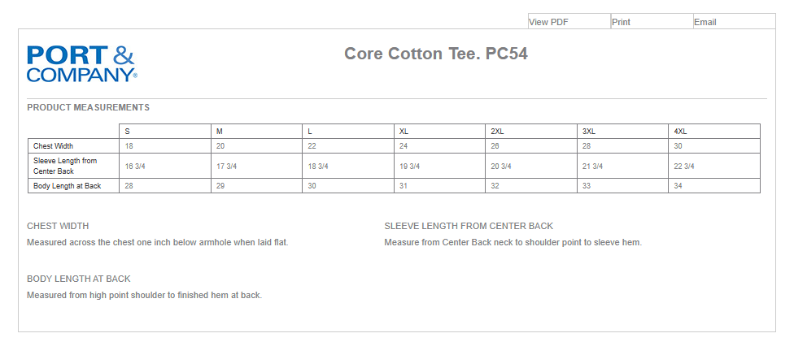This screenshot has height=355, width=794.
Task: Click the Sleeve Length from Center Back row label
Action: point(65,166)
